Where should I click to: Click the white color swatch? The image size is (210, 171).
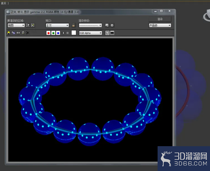(x=74, y=33)
